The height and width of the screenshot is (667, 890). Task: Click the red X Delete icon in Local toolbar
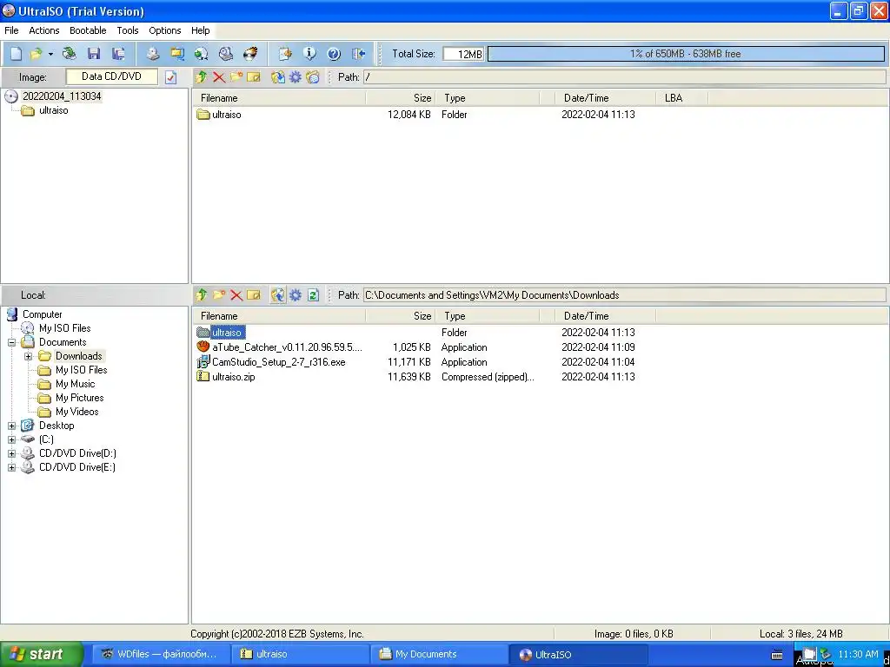(x=236, y=295)
